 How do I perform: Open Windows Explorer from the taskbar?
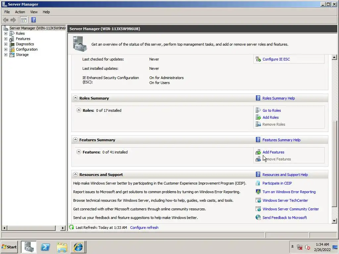62,247
